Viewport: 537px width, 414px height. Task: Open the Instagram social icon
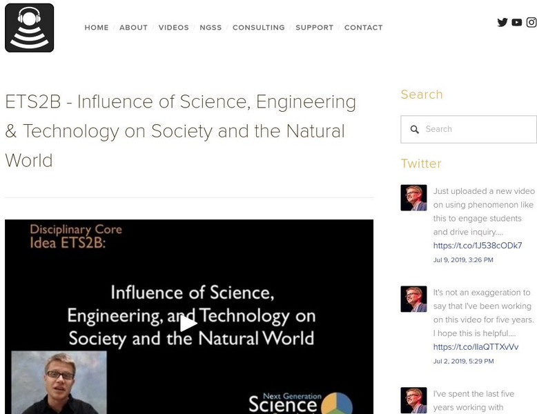[531, 22]
